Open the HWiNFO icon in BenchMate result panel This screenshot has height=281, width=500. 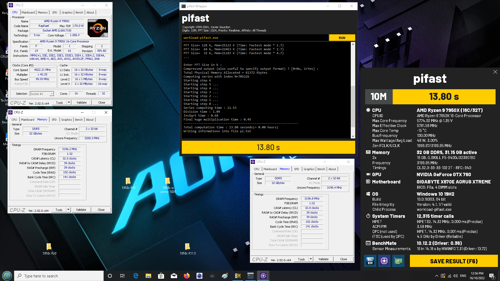(x=370, y=261)
